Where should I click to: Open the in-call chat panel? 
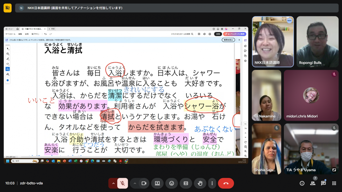point(323,183)
